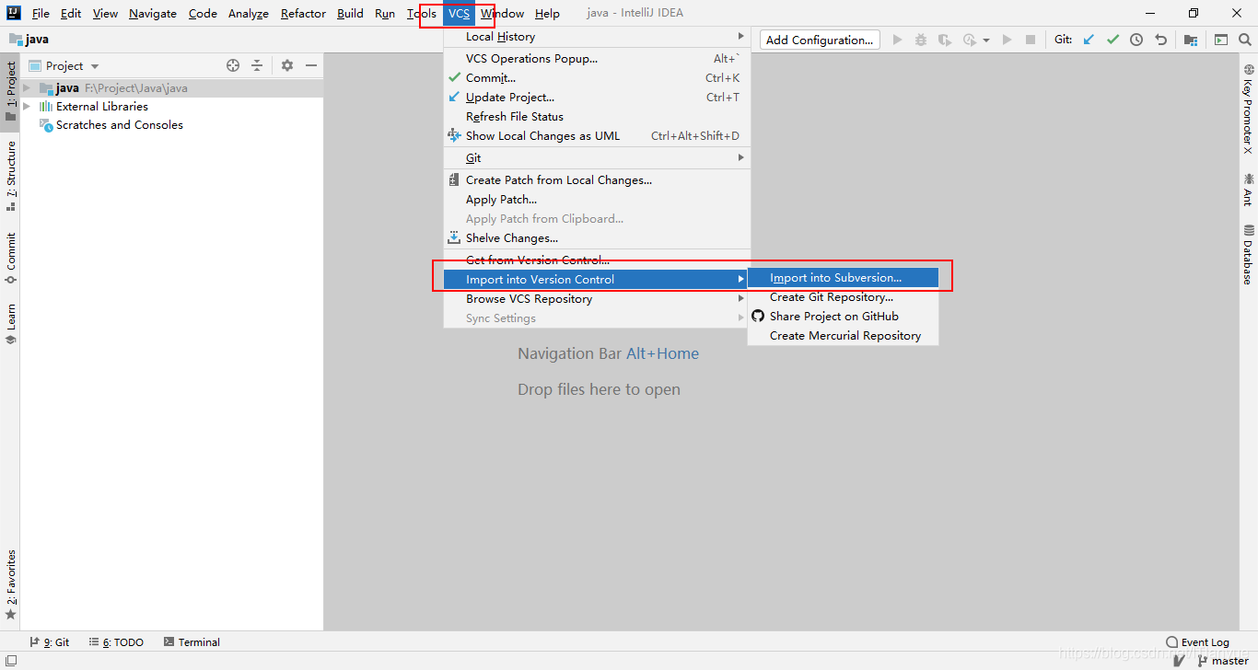Open the Commit side tool tab
The width and height of the screenshot is (1258, 670).
11,258
